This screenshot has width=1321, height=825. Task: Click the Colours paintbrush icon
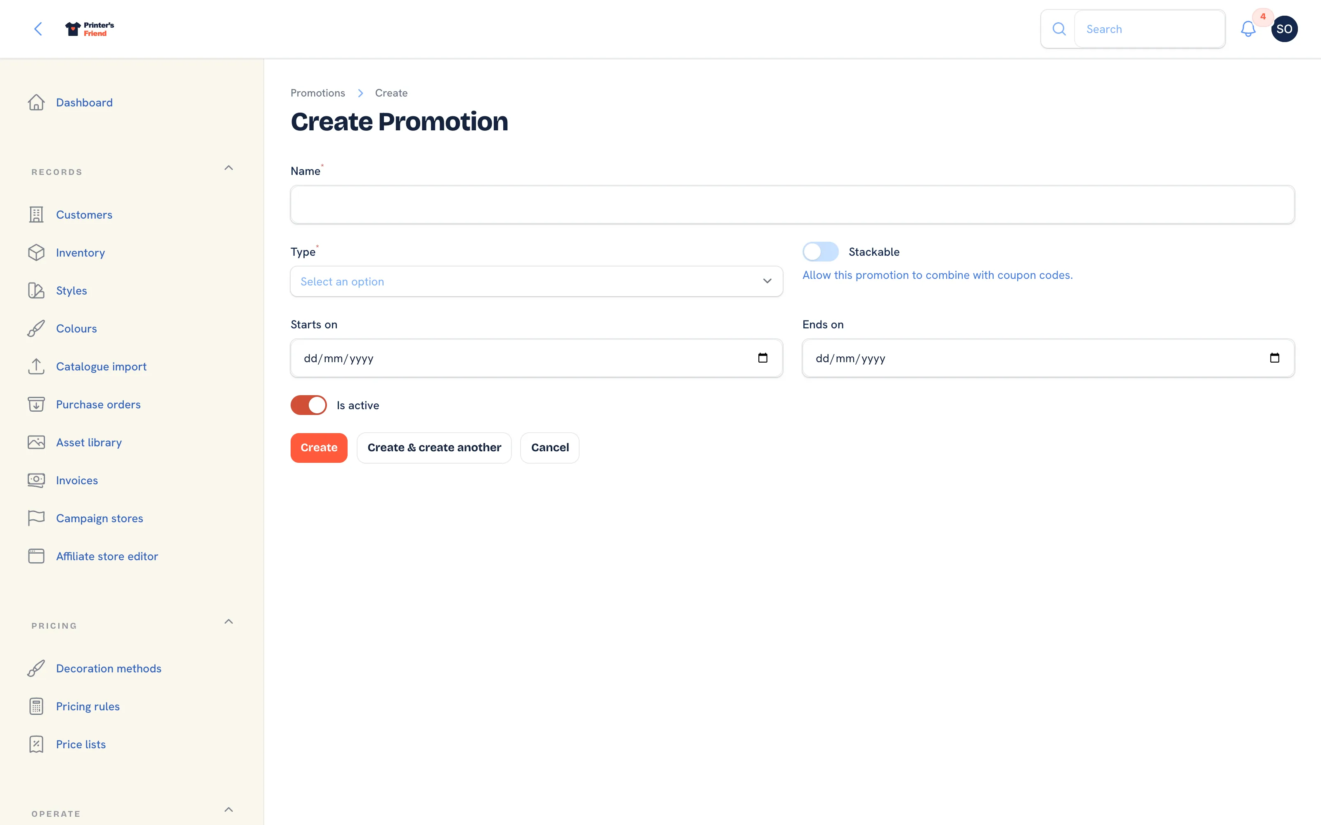37,328
